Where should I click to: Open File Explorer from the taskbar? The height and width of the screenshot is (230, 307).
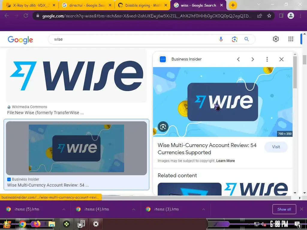point(52,224)
